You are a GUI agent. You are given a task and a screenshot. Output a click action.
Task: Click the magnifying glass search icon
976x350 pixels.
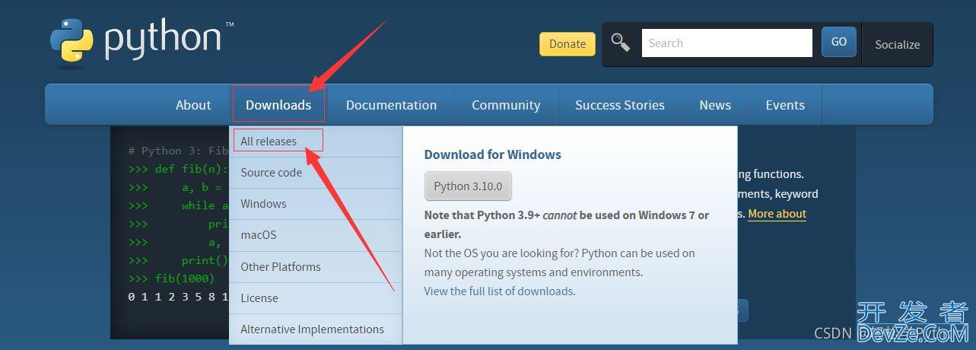pos(621,43)
